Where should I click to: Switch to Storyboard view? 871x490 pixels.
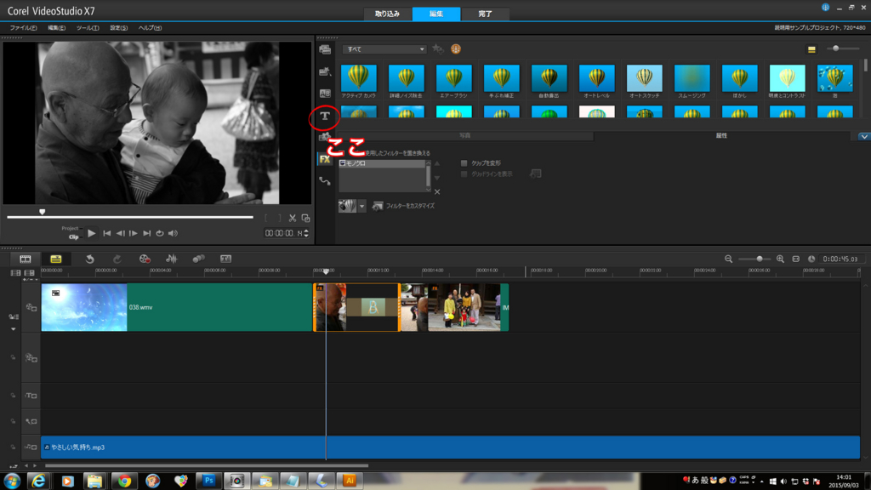click(26, 259)
